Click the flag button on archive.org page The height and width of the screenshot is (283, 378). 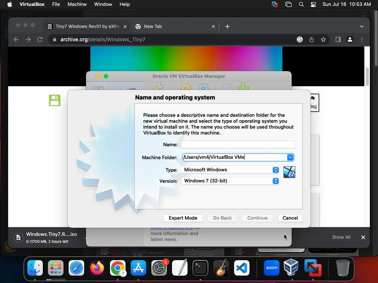[x=315, y=103]
